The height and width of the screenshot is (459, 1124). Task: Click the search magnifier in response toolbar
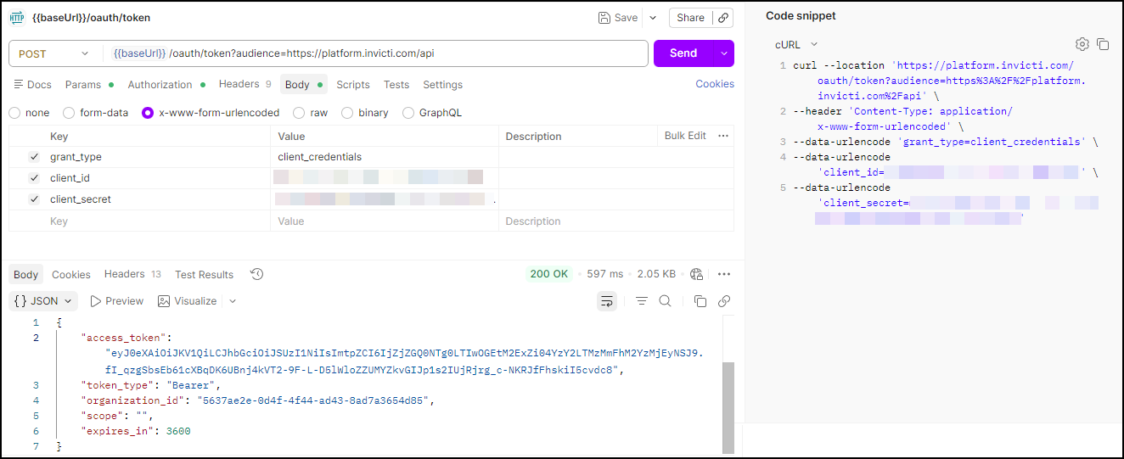tap(666, 301)
